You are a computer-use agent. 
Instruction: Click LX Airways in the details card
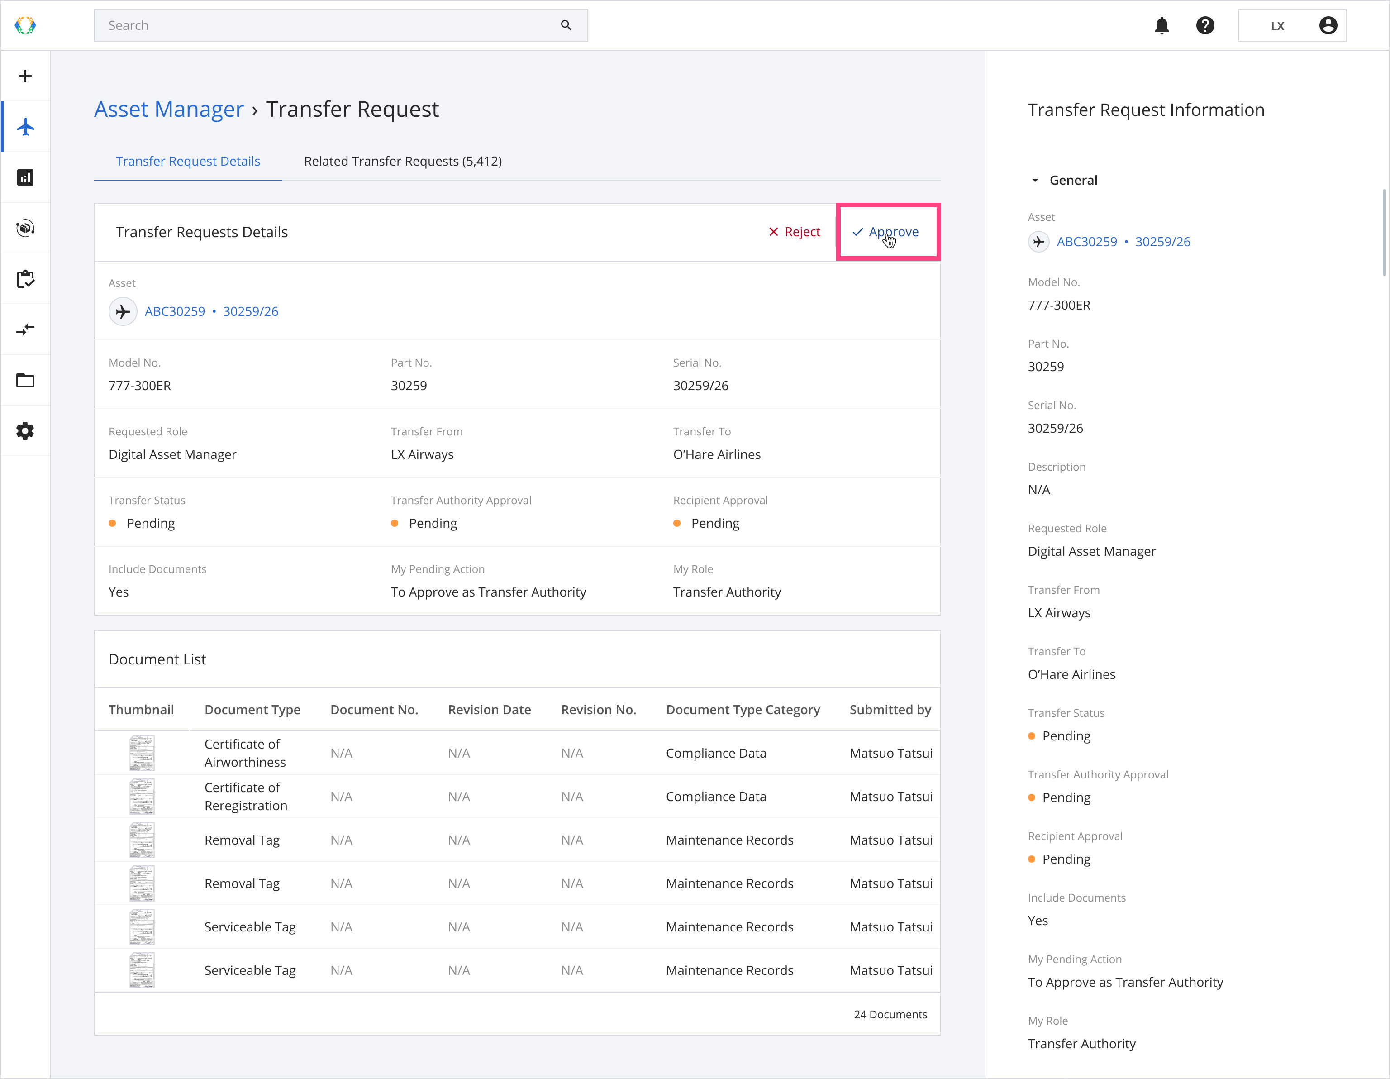(x=422, y=454)
